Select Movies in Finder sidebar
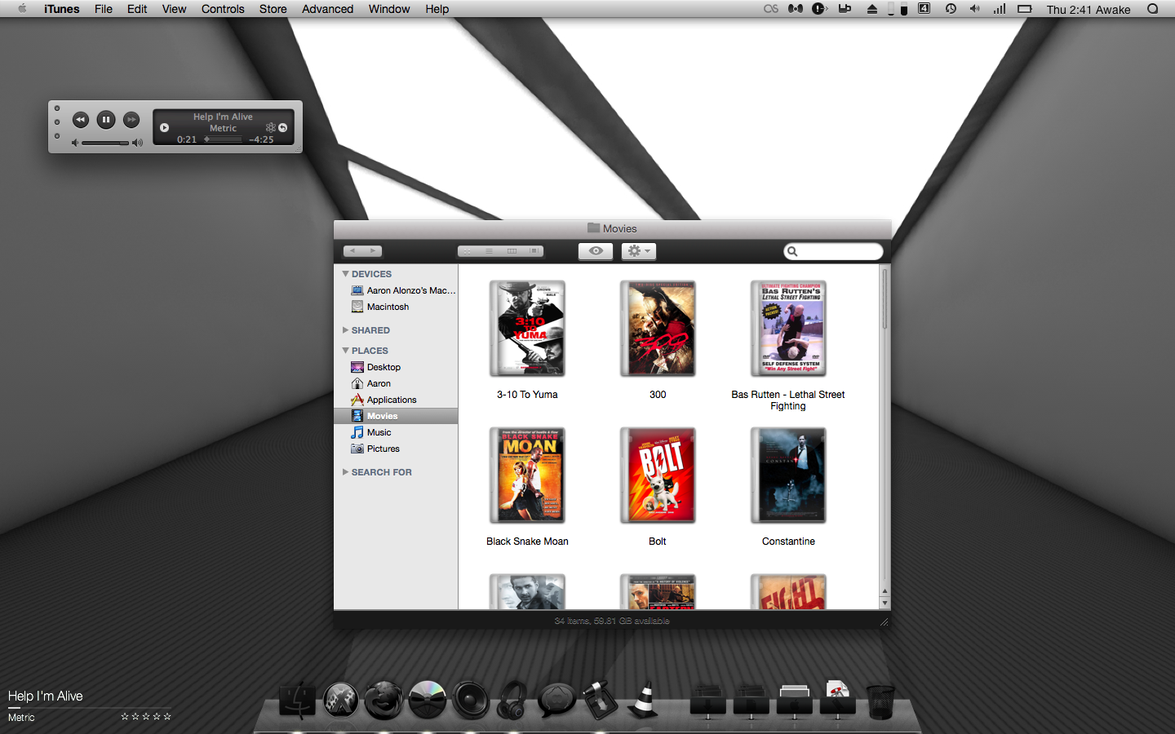This screenshot has width=1175, height=734. pos(396,416)
